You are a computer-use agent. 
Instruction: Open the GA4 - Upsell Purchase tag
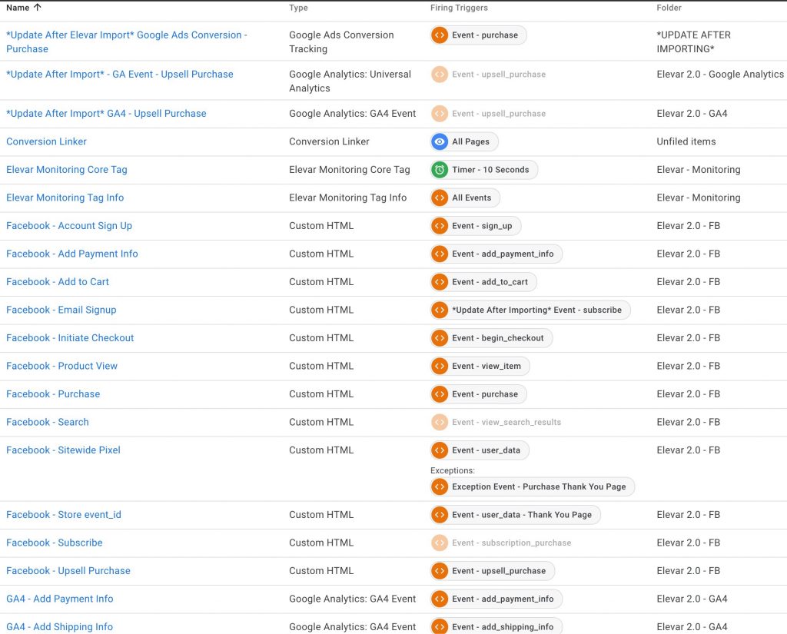point(106,114)
